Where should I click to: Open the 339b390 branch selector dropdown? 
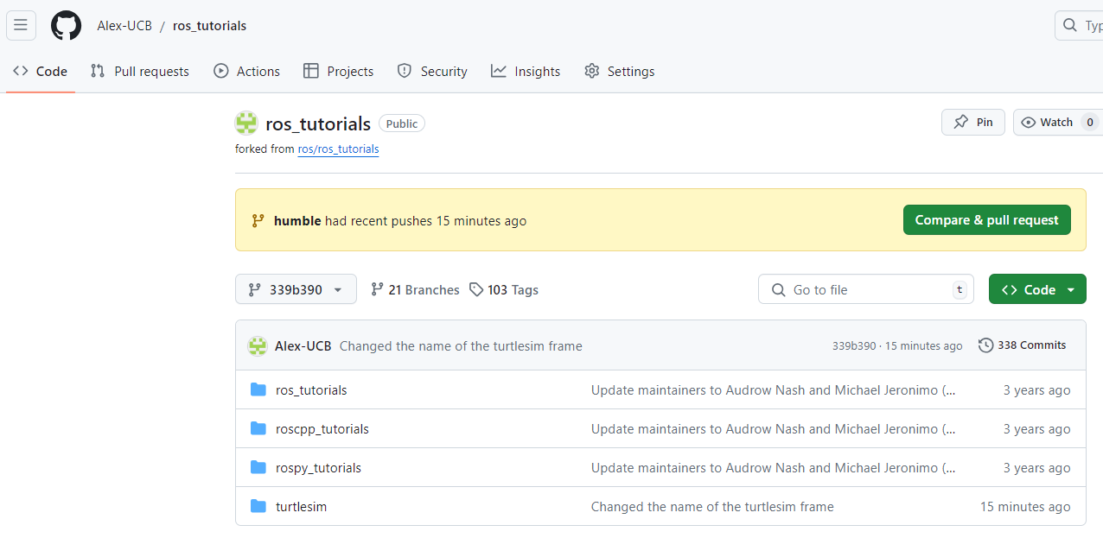pos(296,289)
